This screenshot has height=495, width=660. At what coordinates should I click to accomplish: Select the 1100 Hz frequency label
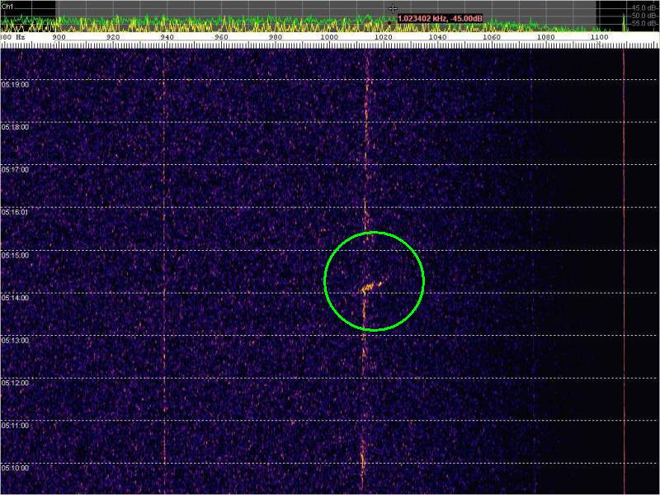pyautogui.click(x=600, y=37)
